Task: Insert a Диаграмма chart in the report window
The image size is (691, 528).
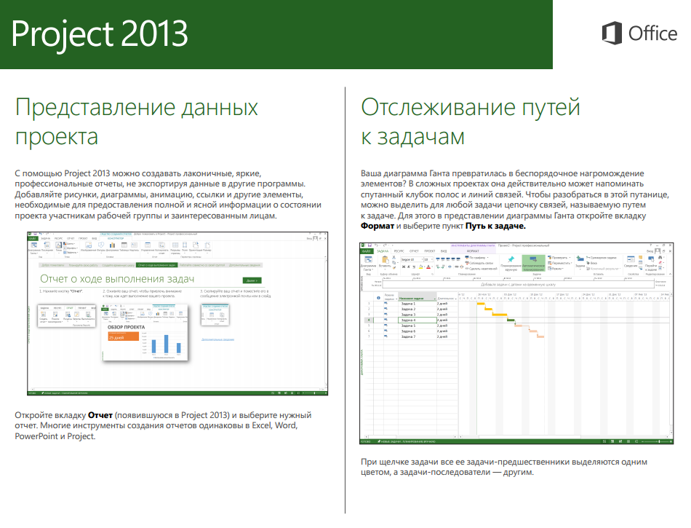Action: tap(112, 247)
